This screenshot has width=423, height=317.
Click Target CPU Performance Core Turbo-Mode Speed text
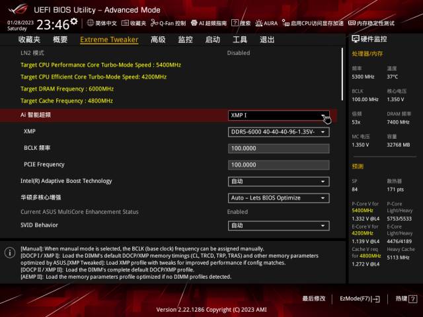point(100,65)
